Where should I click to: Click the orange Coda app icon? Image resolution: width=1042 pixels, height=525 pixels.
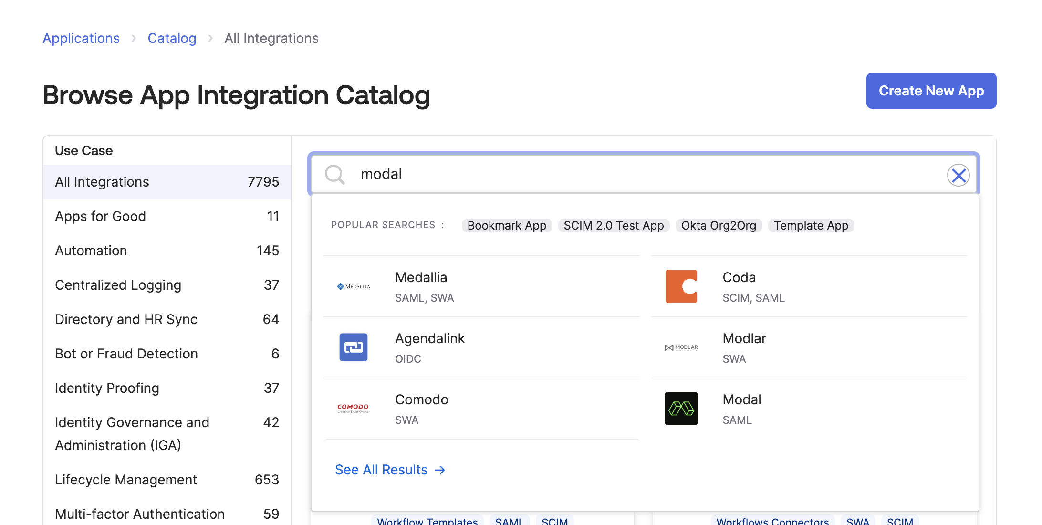(x=681, y=286)
